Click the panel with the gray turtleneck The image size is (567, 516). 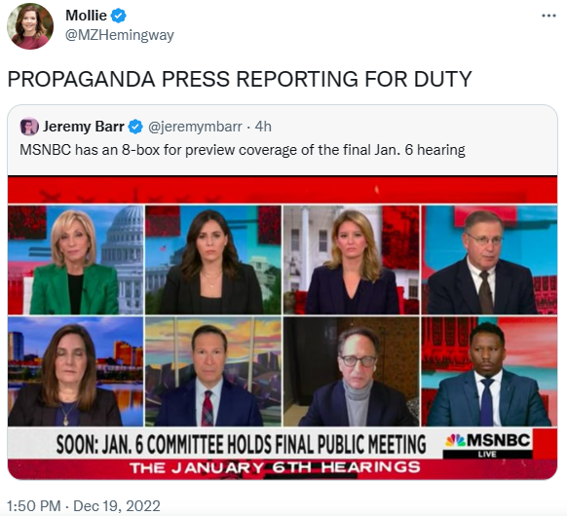click(x=351, y=372)
